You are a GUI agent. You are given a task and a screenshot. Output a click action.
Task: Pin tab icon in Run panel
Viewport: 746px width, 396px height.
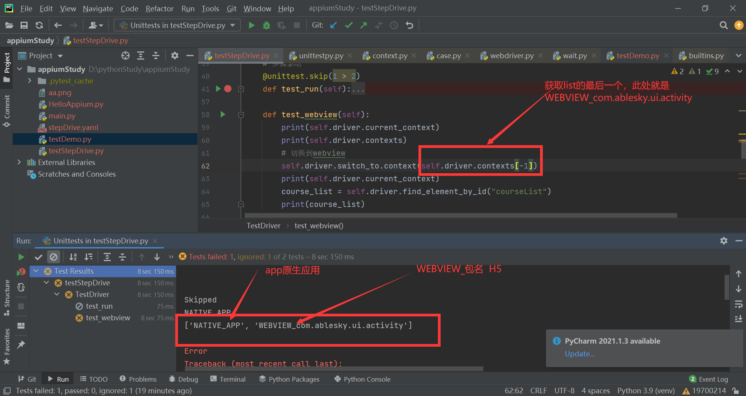pos(21,344)
